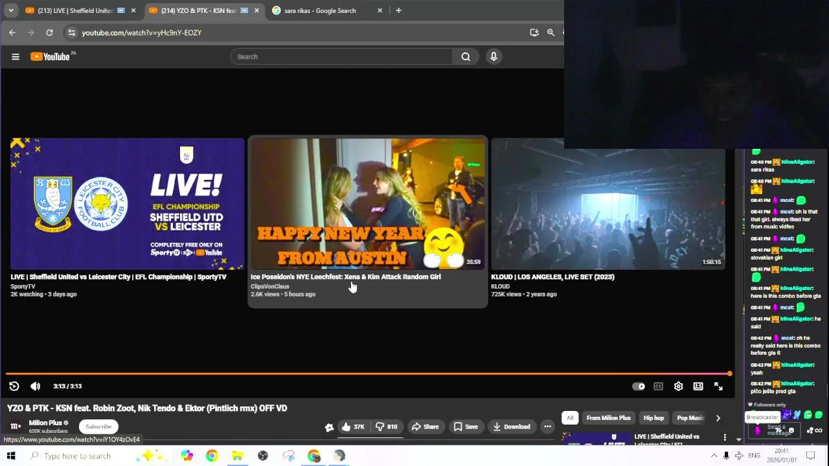
Task: Open the notification center icon
Action: 810,456
